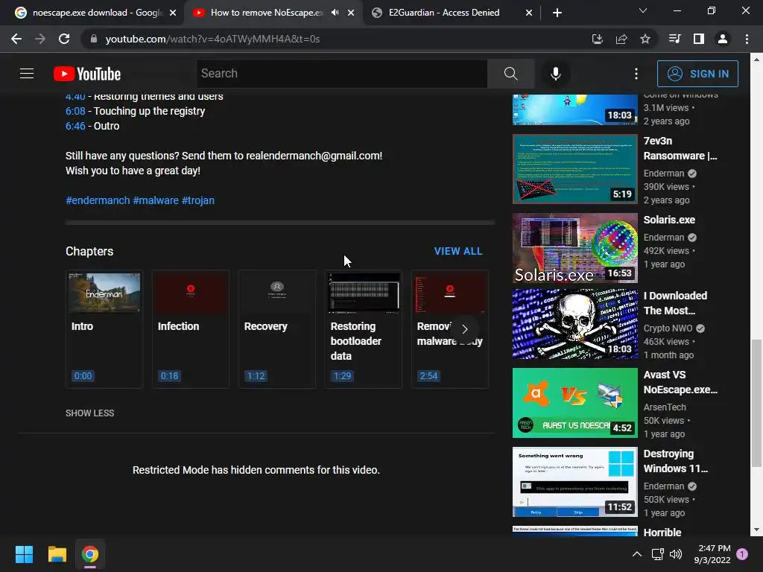Viewport: 763px width, 572px height.
Task: Open the tab search chevron dropdown
Action: 643,10
